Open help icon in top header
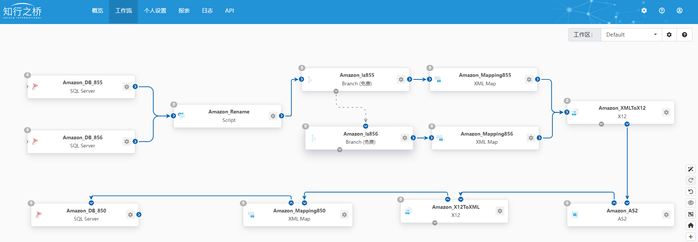The width and height of the screenshot is (698, 242). coord(662,11)
